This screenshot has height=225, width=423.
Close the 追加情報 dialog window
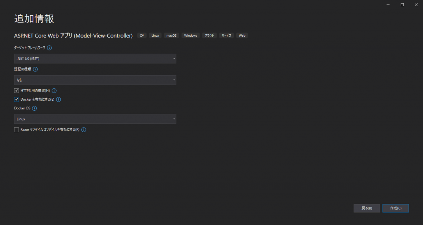(x=416, y=5)
